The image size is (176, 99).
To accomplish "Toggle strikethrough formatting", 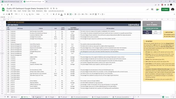I will [x=59, y=14].
